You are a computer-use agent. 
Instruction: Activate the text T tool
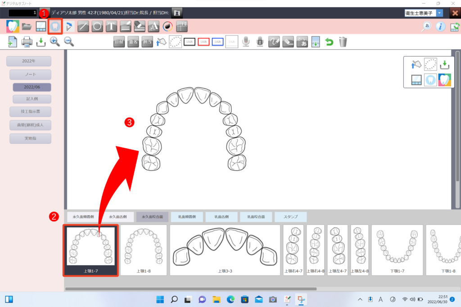point(111,26)
